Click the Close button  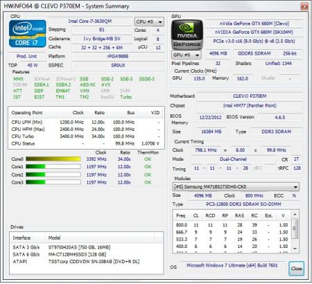(296, 268)
